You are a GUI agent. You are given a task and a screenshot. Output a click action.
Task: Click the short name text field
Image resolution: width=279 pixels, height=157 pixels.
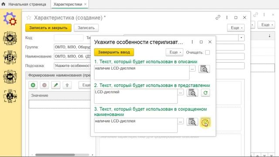(x=136, y=125)
